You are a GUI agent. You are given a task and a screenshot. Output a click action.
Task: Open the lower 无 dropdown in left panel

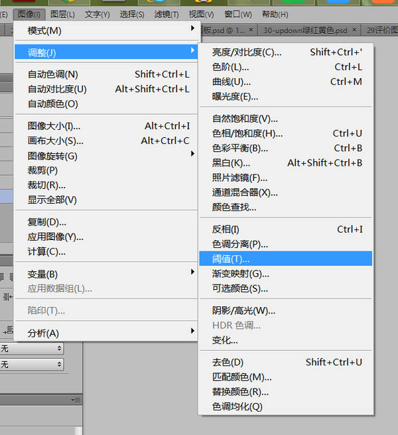point(32,364)
